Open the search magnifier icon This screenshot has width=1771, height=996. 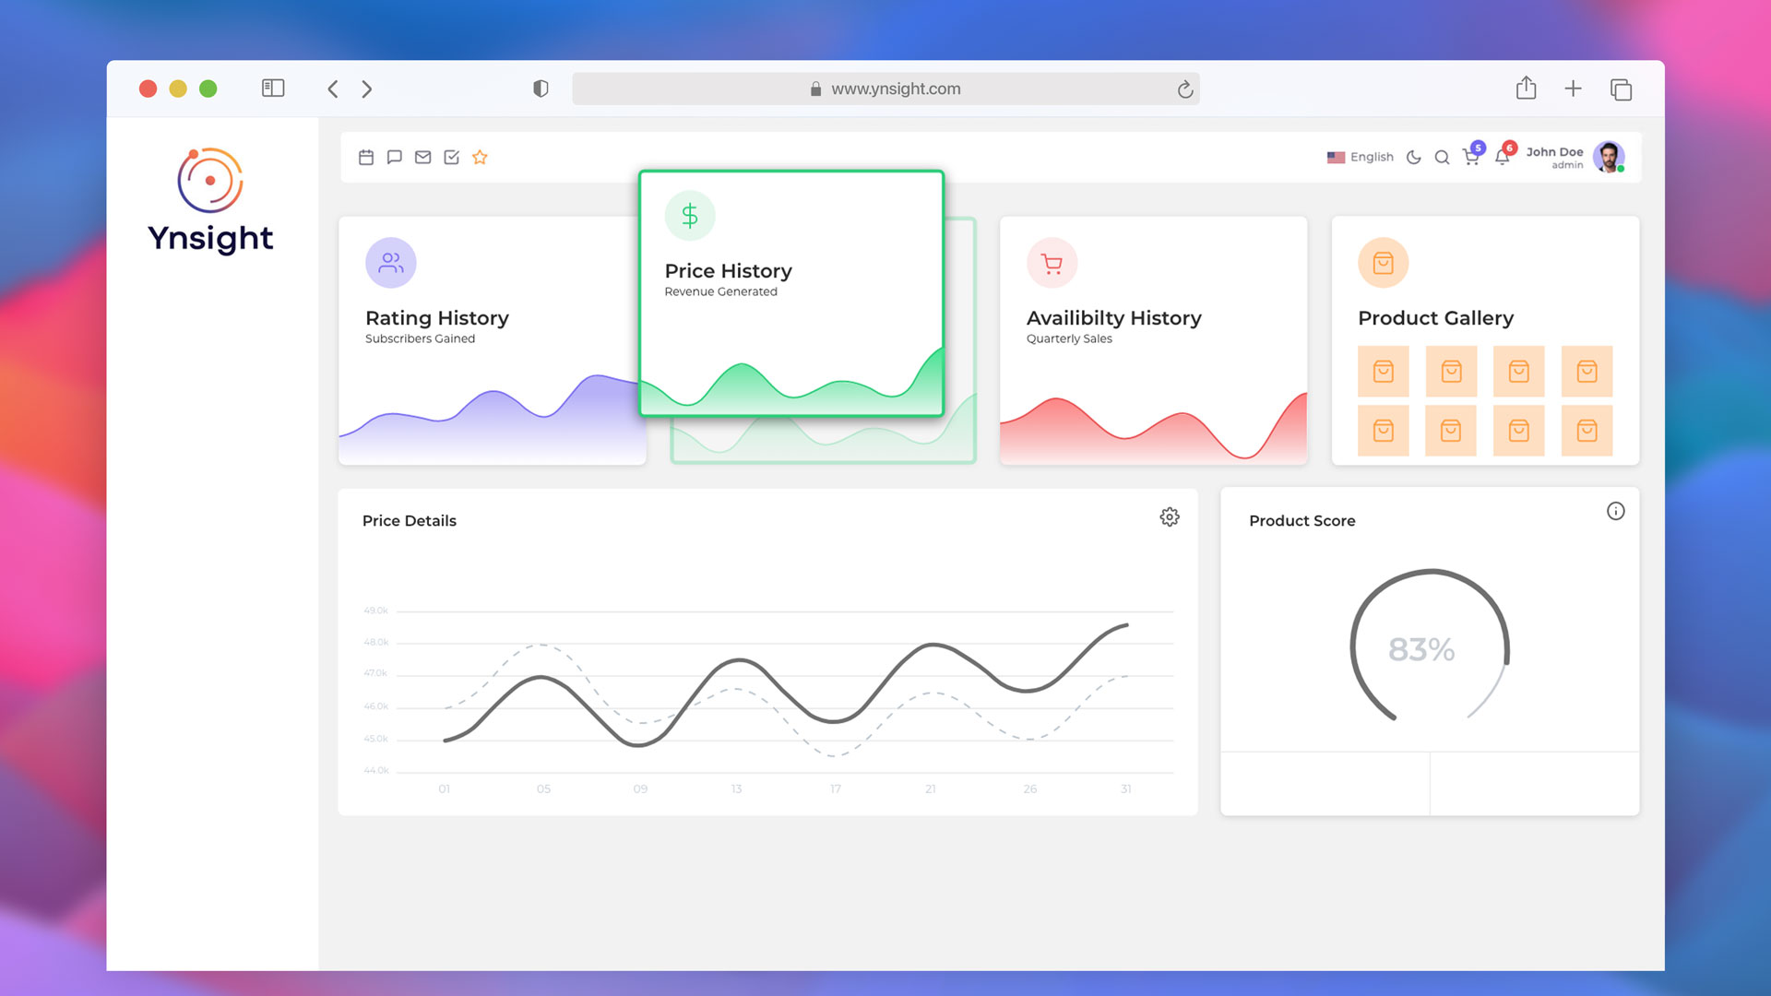tap(1443, 158)
